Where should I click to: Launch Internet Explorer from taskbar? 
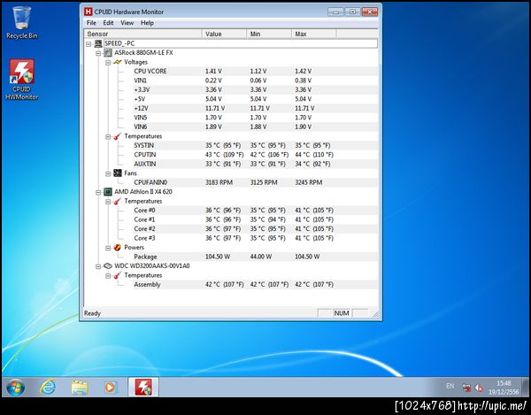click(x=48, y=388)
